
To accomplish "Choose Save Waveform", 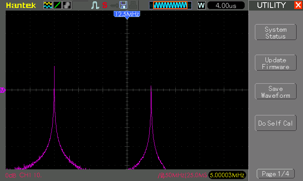I will [x=276, y=91].
